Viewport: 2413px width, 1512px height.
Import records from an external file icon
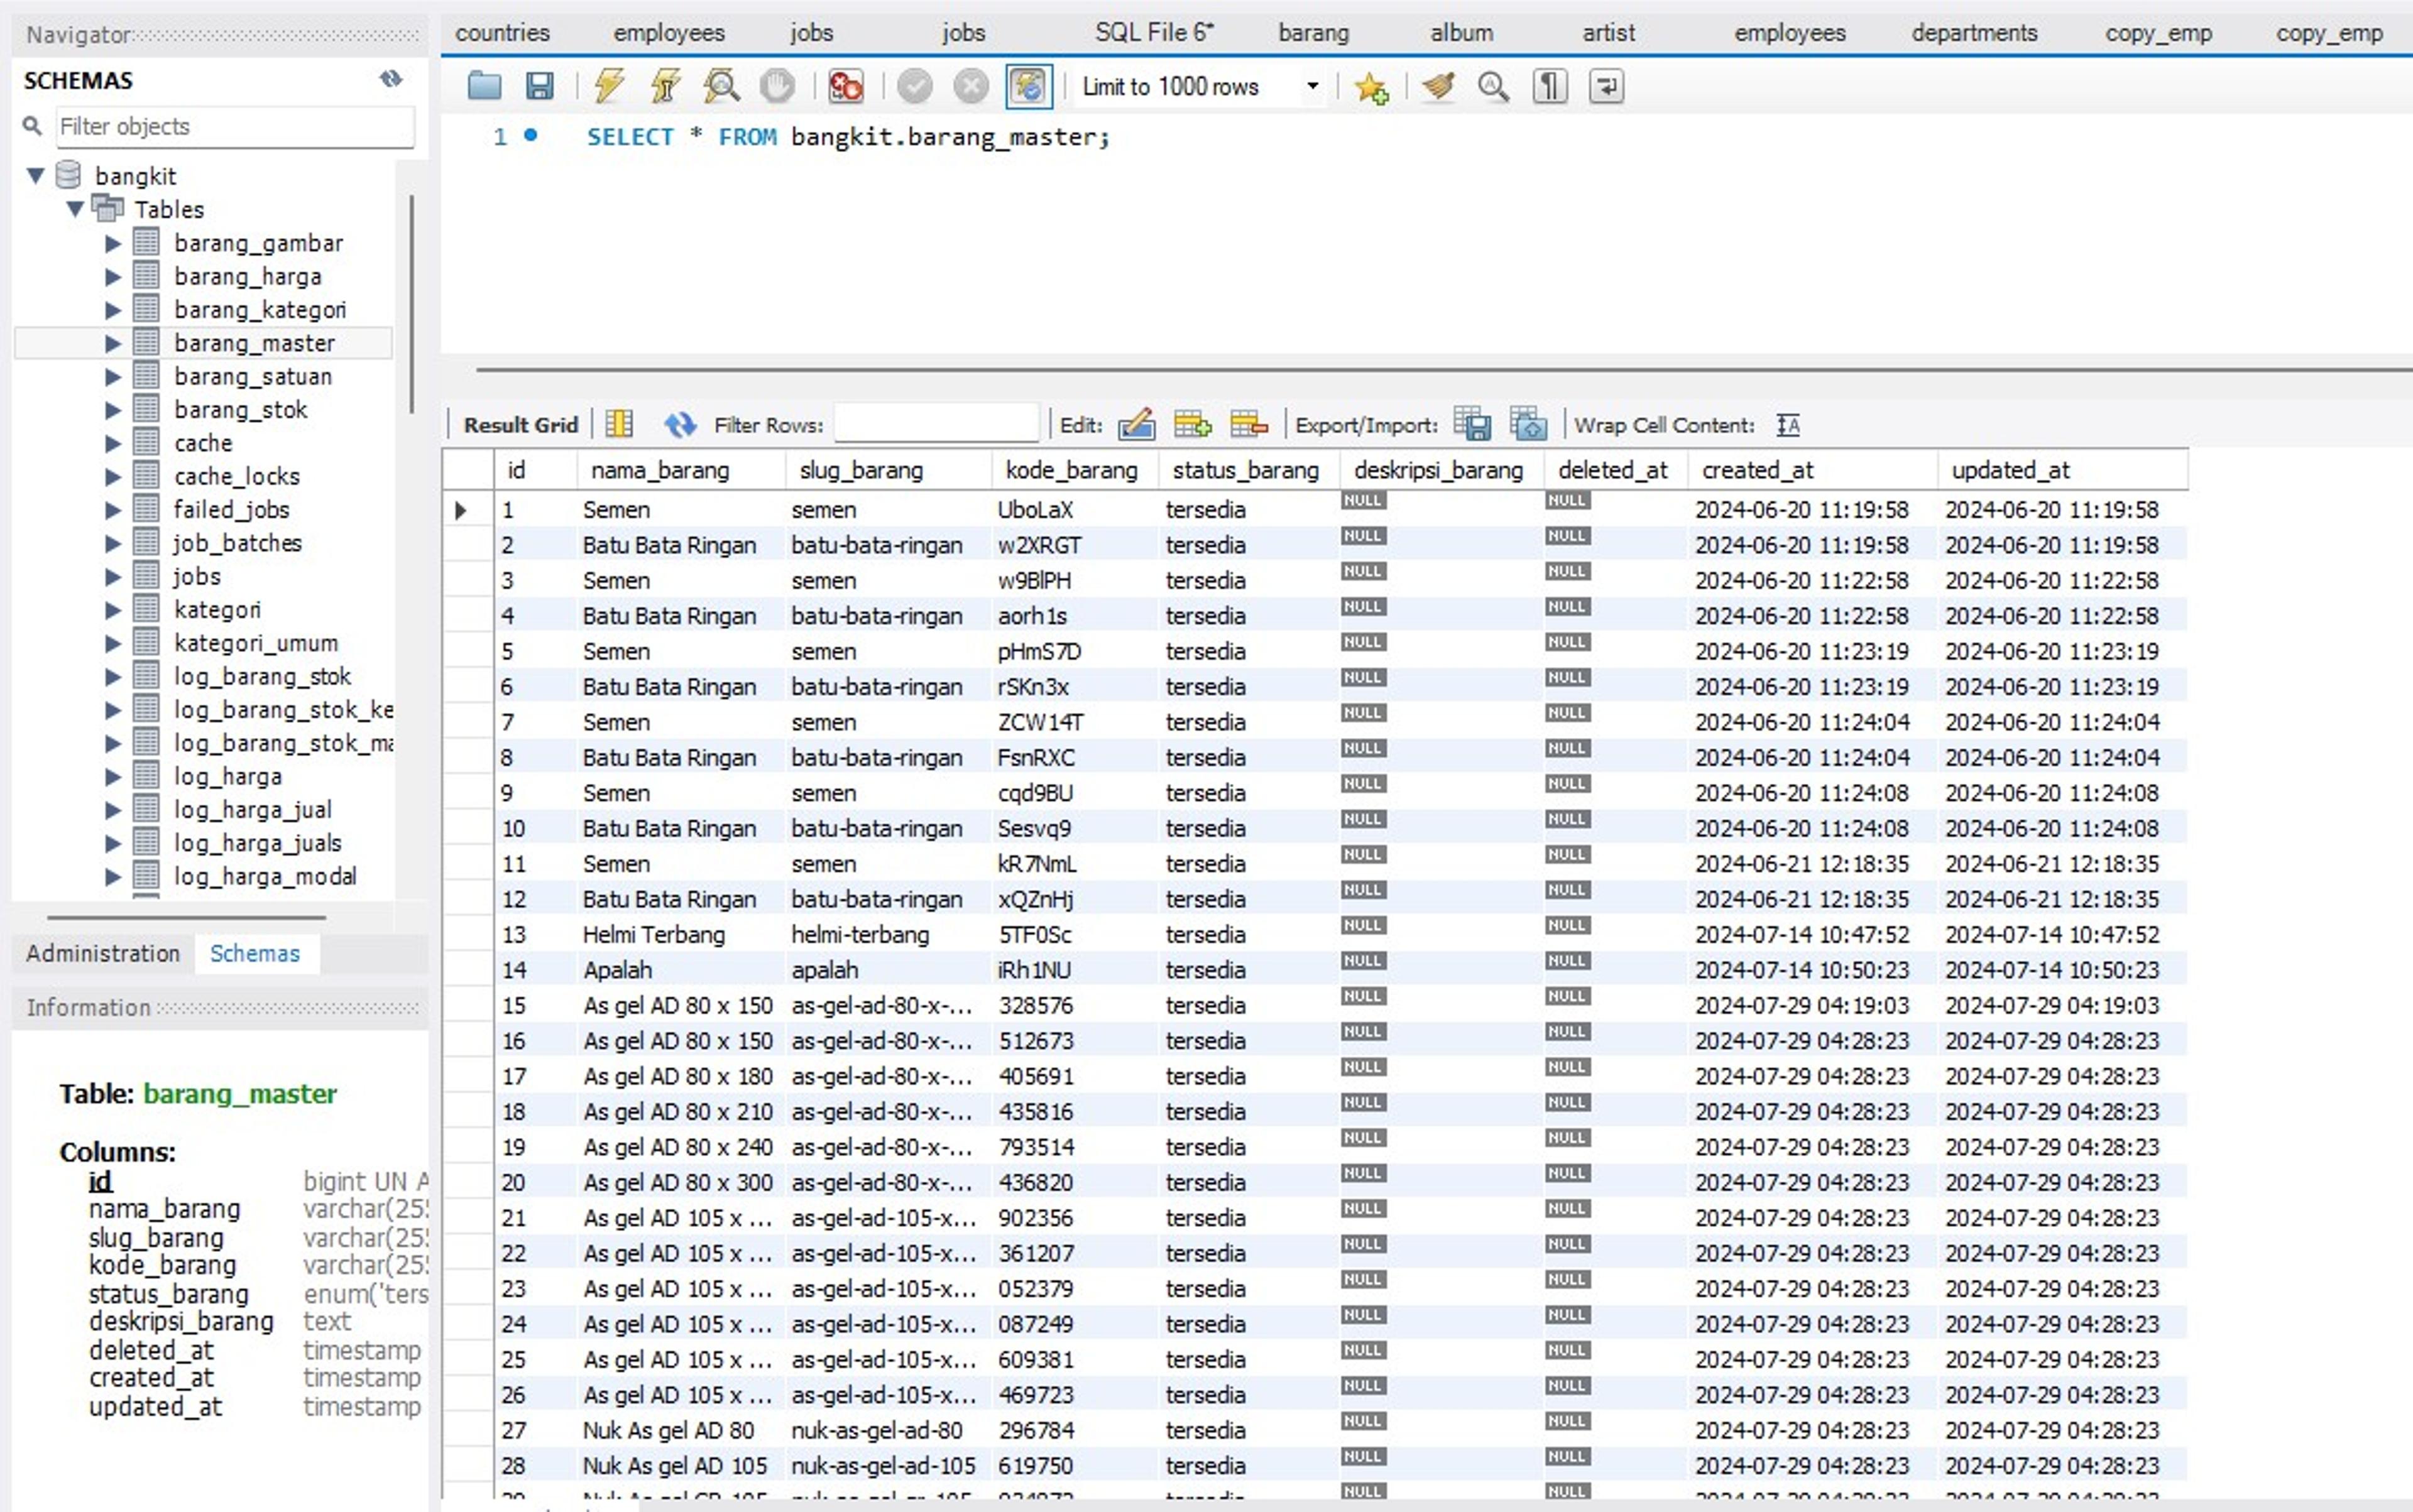pos(1528,424)
